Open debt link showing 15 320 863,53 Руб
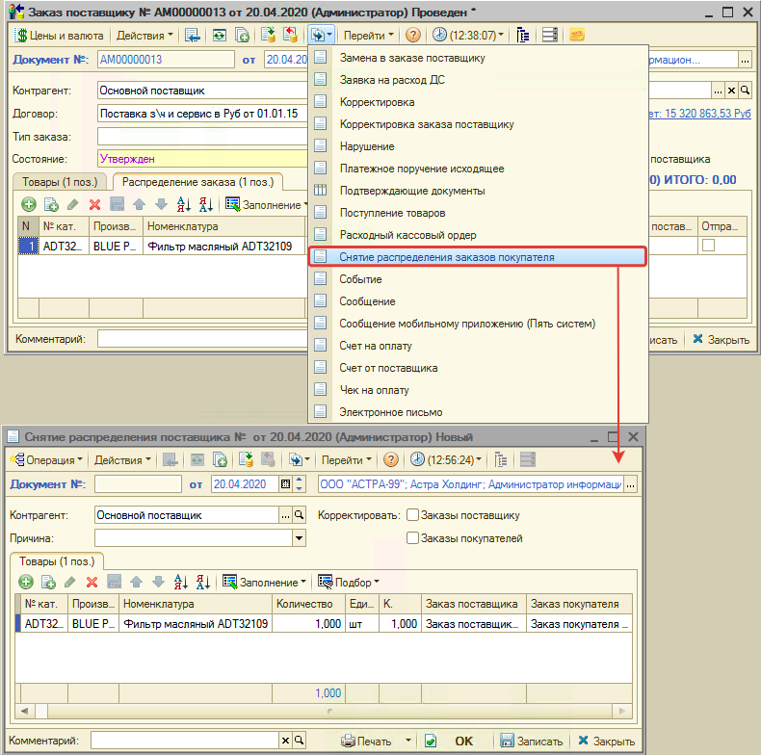The height and width of the screenshot is (755, 761). [x=699, y=114]
